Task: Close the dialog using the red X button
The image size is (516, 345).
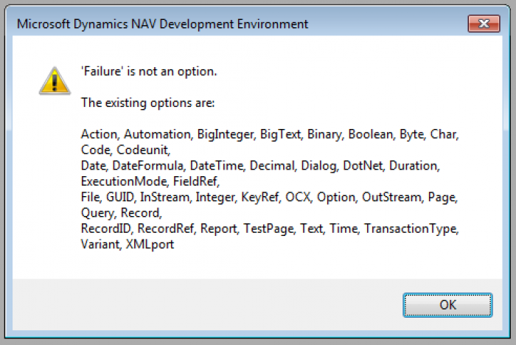Action: coord(484,24)
